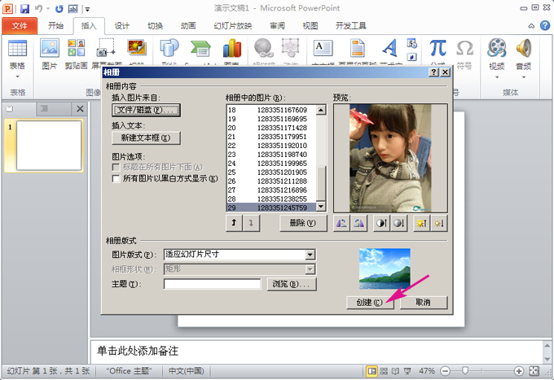Start Slide Show from status bar

[407, 371]
